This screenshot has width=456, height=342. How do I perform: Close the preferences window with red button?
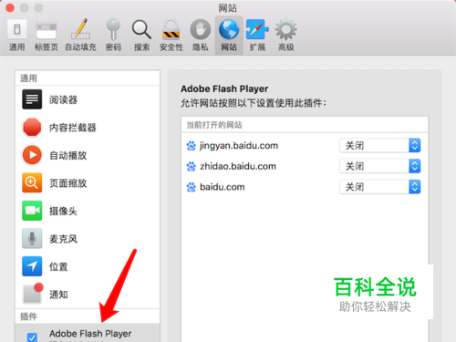tap(10, 7)
